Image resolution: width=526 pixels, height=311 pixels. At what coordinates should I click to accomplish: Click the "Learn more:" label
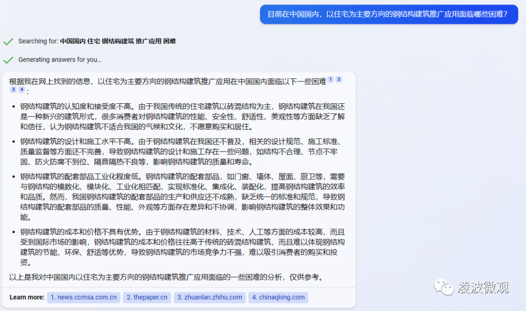coord(27,297)
